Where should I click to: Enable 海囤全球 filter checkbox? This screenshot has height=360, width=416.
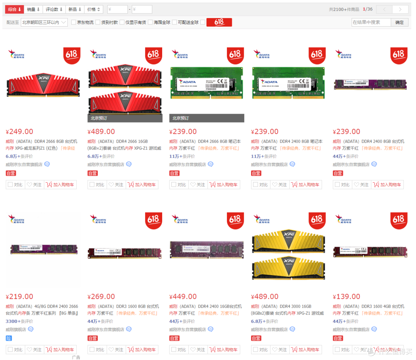pyautogui.click(x=151, y=22)
